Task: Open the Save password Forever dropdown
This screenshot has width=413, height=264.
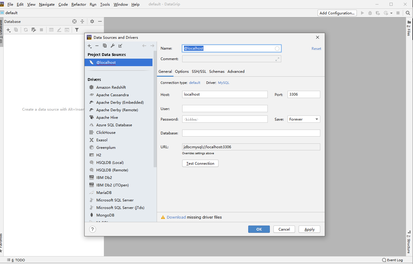Action: point(304,119)
